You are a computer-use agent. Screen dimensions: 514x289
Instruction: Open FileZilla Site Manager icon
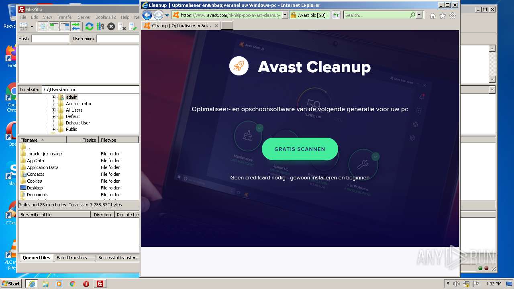[x=24, y=26]
